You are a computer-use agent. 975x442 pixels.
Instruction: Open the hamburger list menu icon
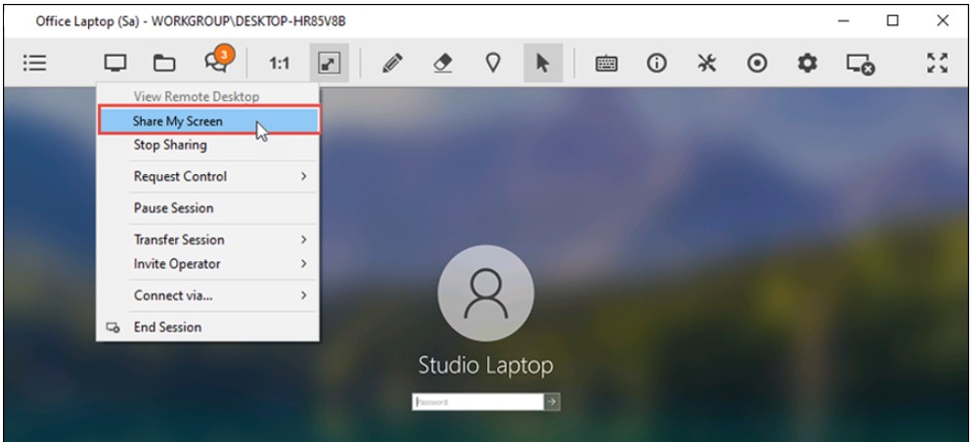coord(35,63)
